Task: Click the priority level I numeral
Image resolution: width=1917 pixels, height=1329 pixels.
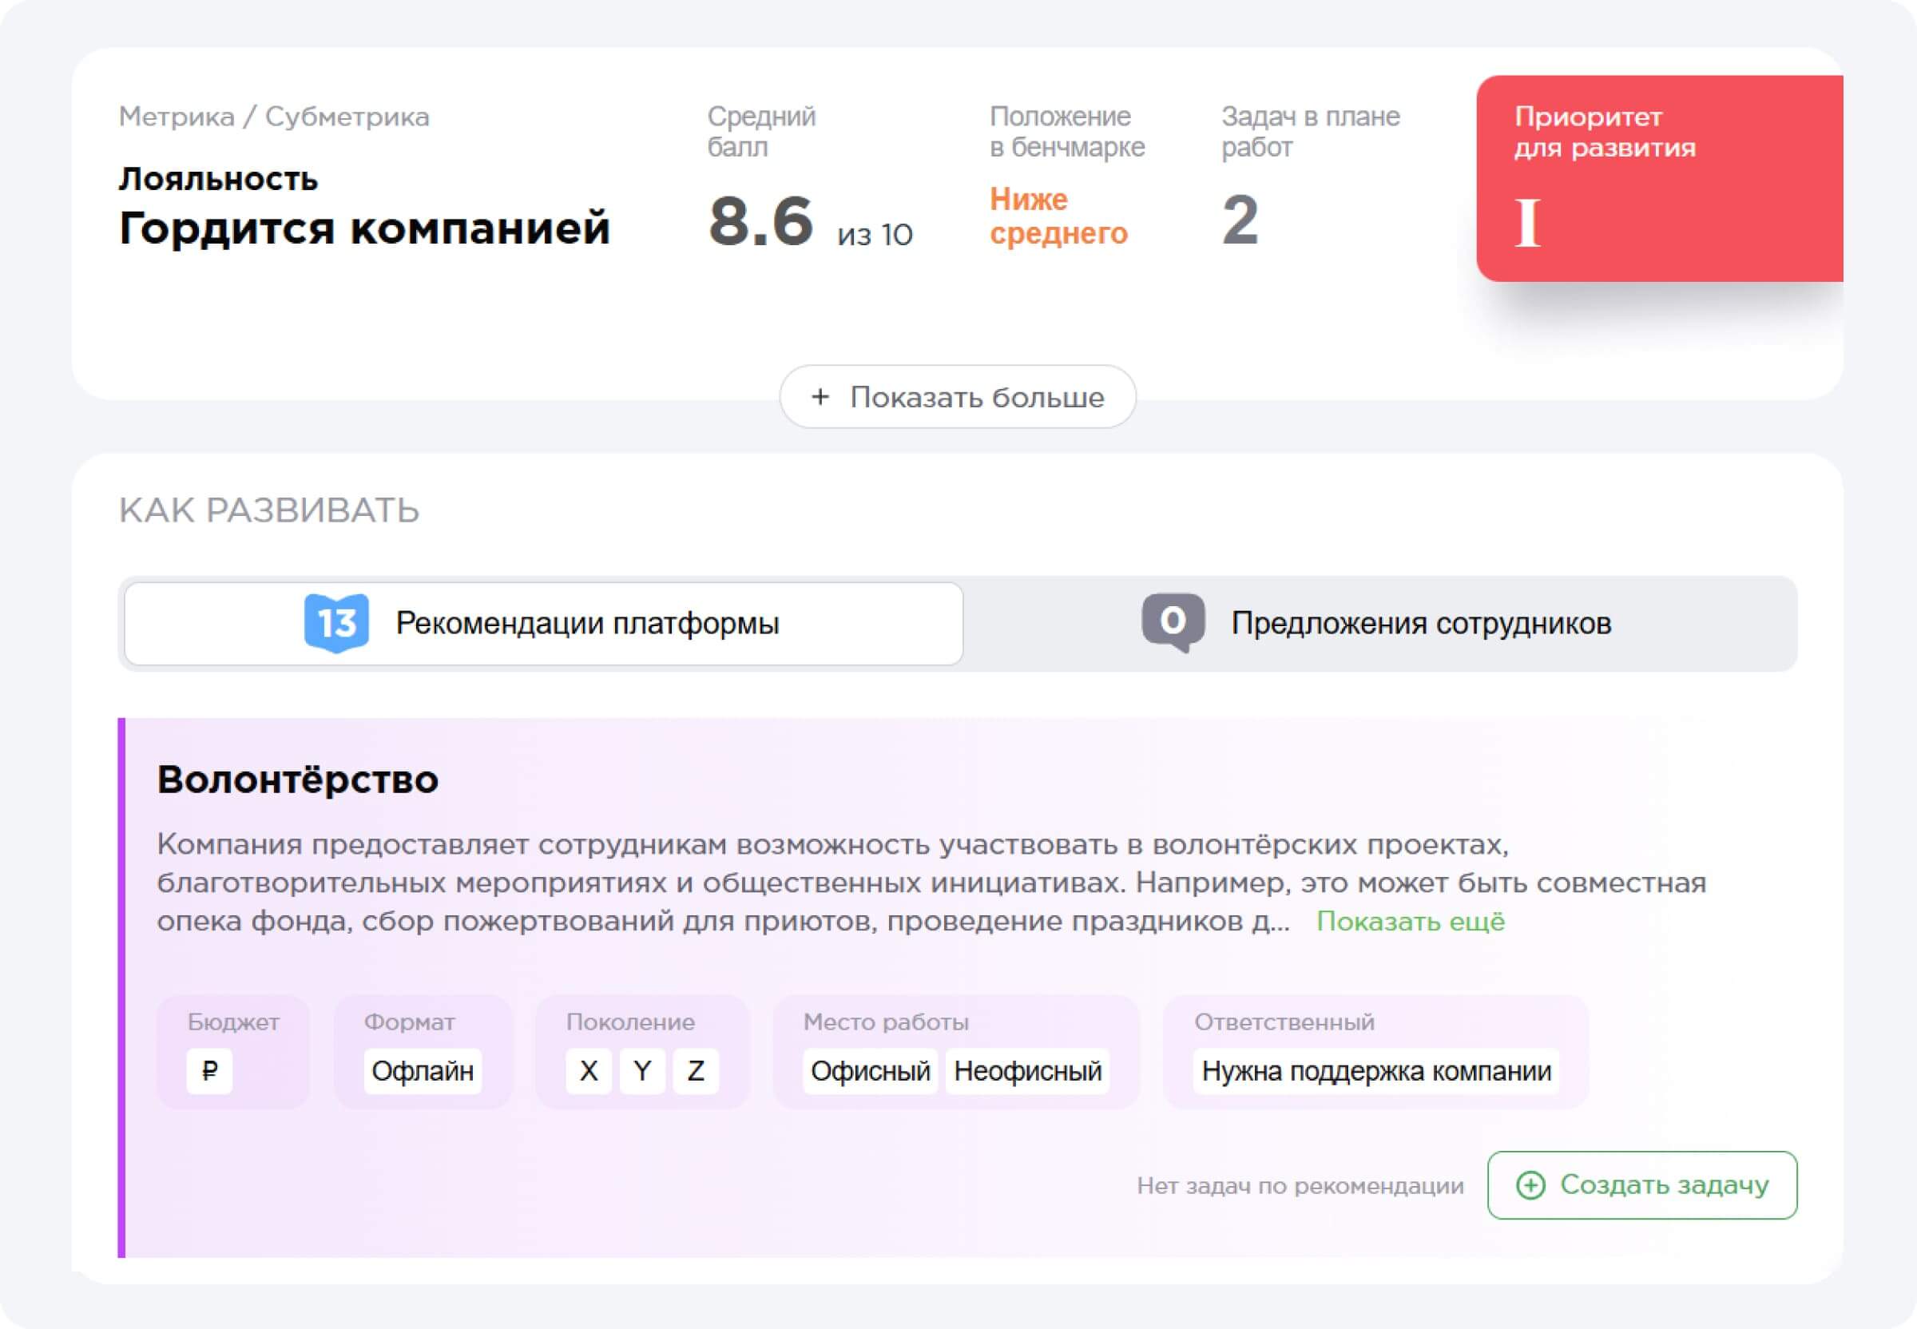Action: pos(1527,223)
